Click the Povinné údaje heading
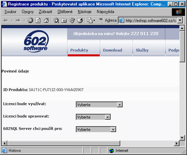 pyautogui.click(x=15, y=71)
